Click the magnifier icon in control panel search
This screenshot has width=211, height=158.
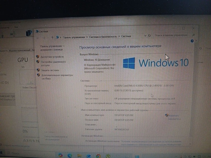[193, 35]
